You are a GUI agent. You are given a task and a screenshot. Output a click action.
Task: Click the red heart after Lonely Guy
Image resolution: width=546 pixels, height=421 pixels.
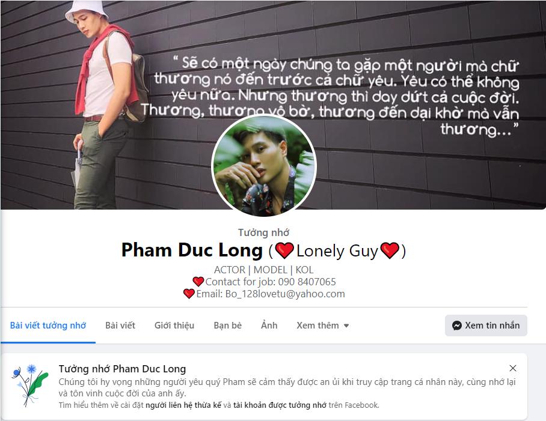tap(390, 250)
